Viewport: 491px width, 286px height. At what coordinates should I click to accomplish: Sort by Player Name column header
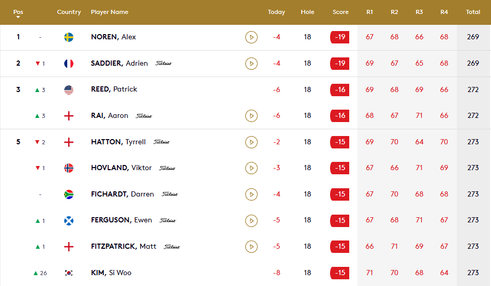coord(109,12)
